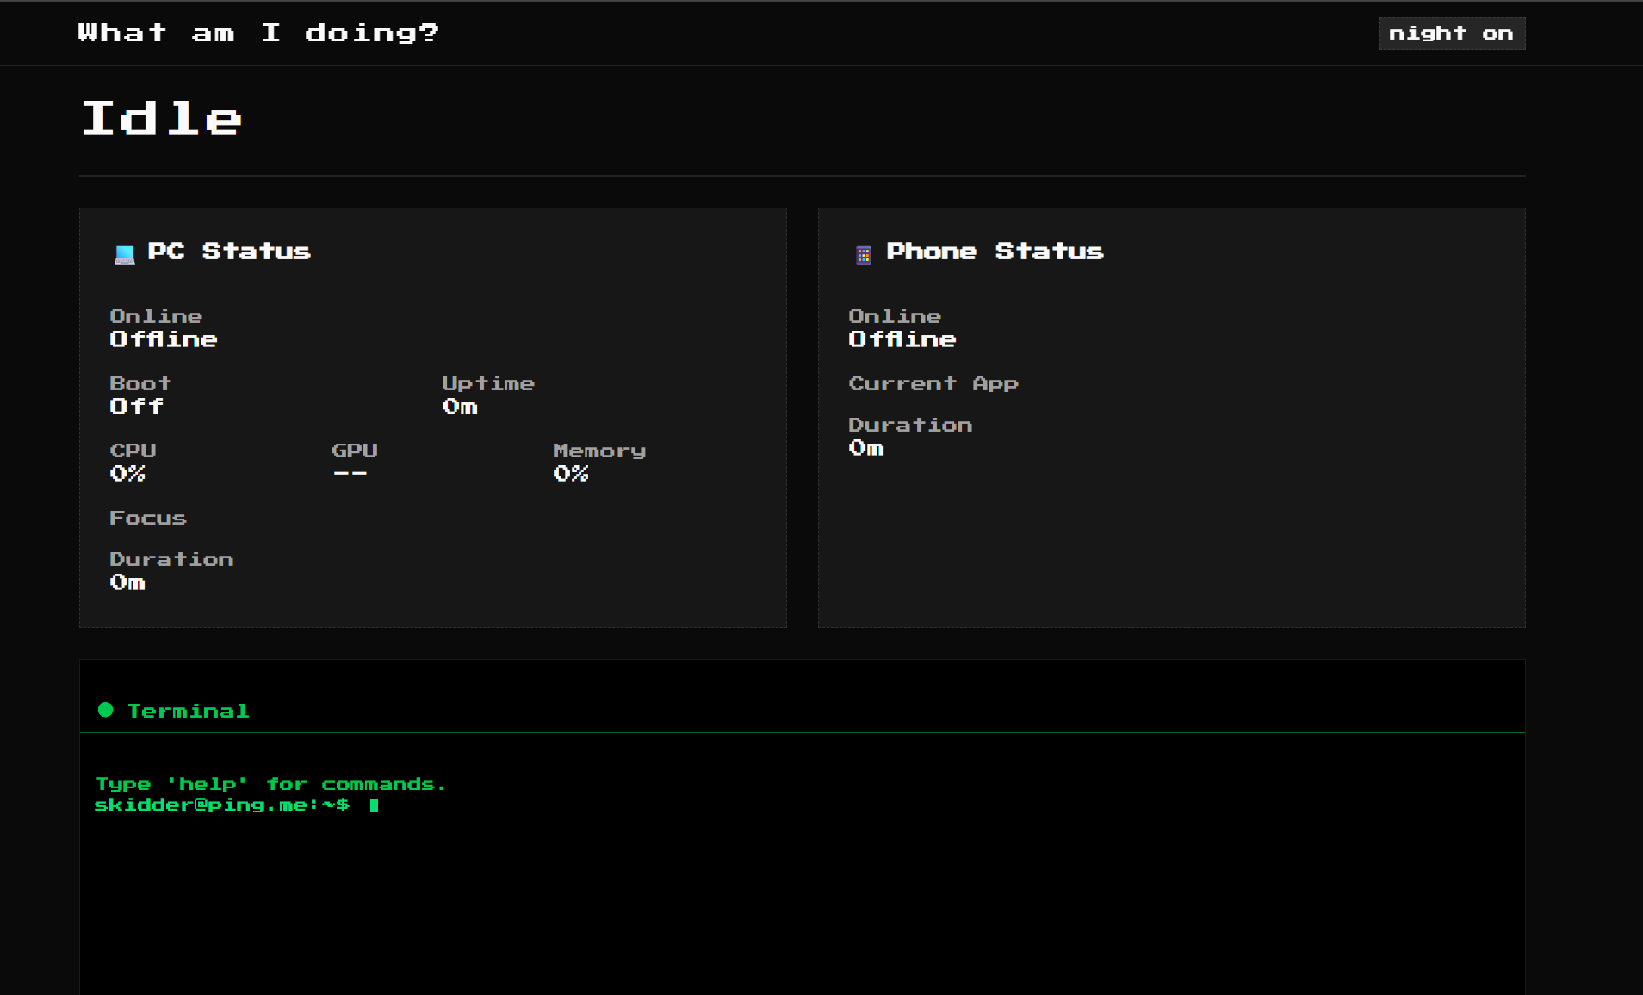Select the Phone Status heading

click(x=994, y=252)
